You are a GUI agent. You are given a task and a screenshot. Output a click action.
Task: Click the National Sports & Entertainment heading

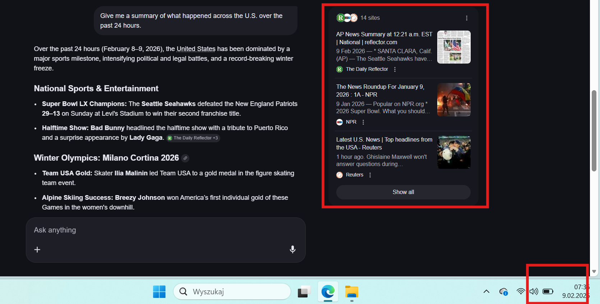tap(96, 88)
